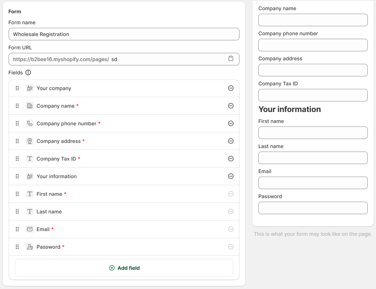Image resolution: width=376 pixels, height=289 pixels.
Task: Remove the Company name field
Action: (x=231, y=106)
